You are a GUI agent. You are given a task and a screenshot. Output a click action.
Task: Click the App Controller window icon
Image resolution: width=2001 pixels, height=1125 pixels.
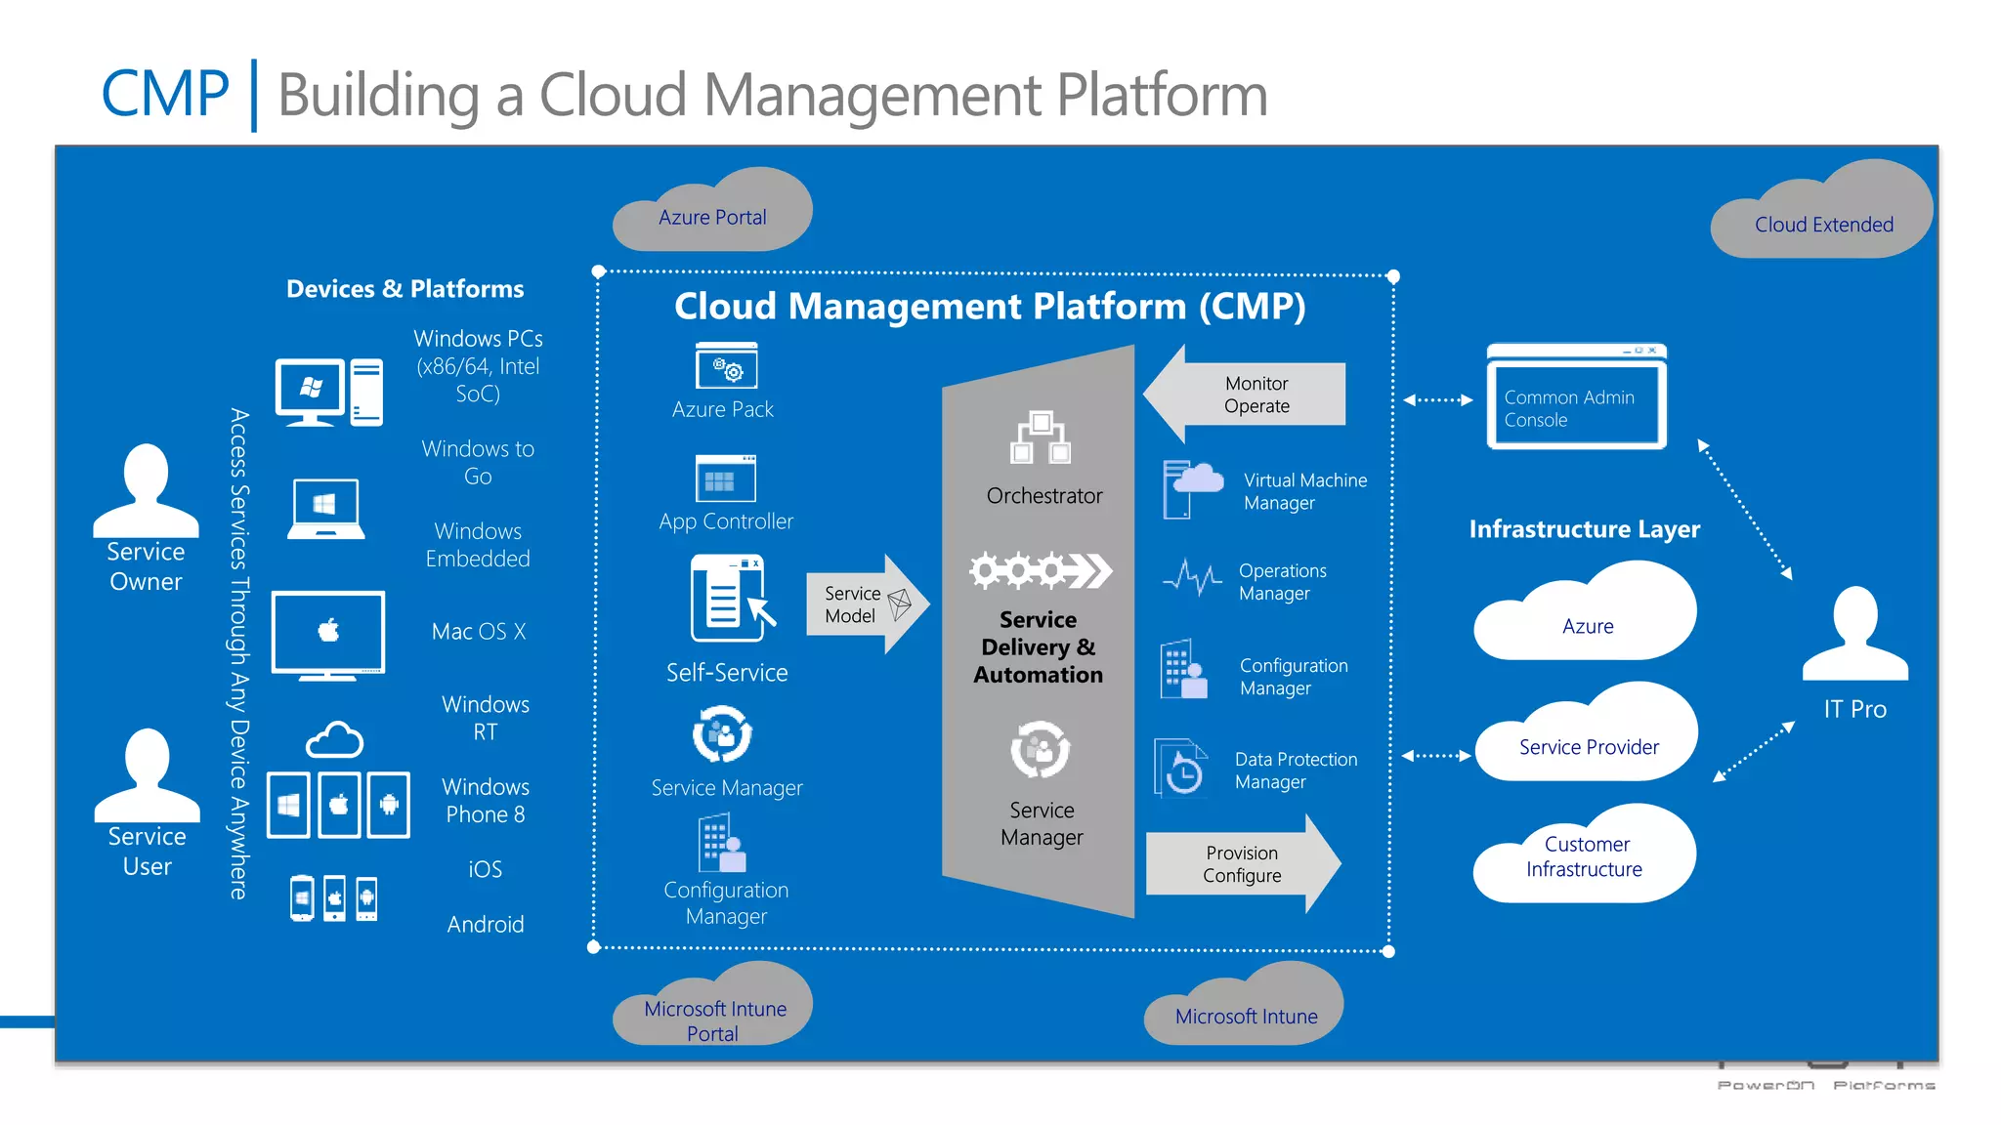coord(725,479)
